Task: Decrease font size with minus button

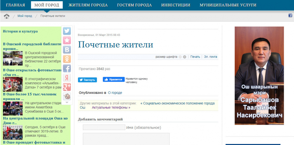Action: (x=180, y=57)
